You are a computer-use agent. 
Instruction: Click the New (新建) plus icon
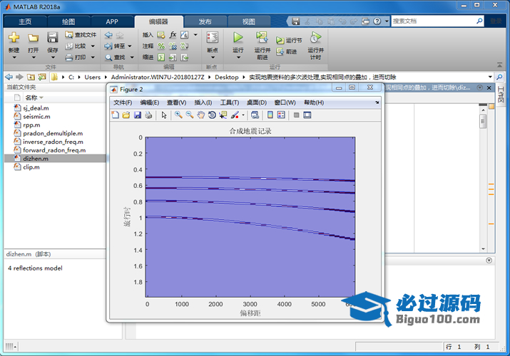click(14, 38)
